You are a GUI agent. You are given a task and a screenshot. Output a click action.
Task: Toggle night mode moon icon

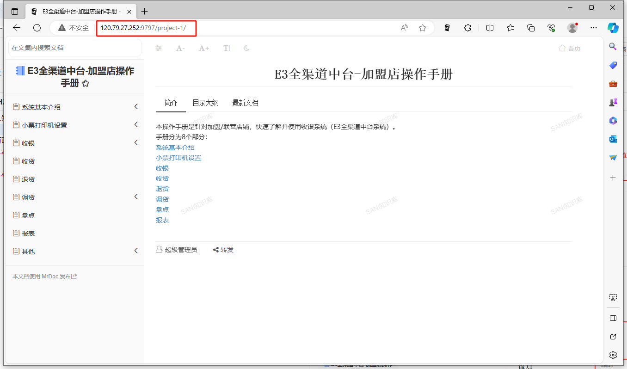pyautogui.click(x=246, y=48)
